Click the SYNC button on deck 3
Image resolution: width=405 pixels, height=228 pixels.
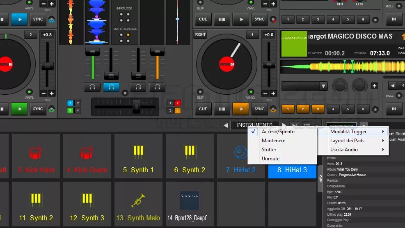tap(38, 109)
